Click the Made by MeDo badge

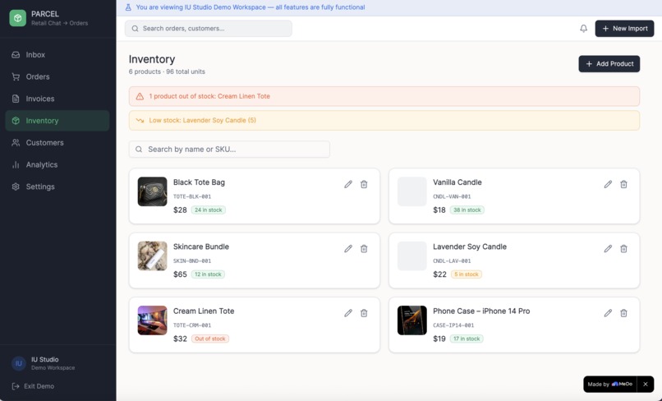click(610, 384)
